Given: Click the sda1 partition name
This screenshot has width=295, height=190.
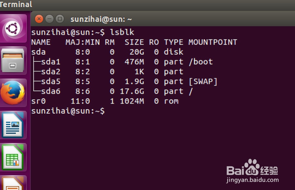Looking at the screenshot, I should click(x=51, y=62).
